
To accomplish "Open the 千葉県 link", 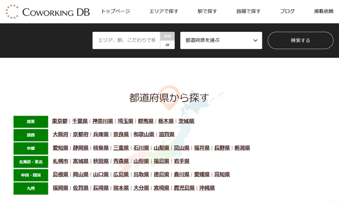I will [x=80, y=121].
